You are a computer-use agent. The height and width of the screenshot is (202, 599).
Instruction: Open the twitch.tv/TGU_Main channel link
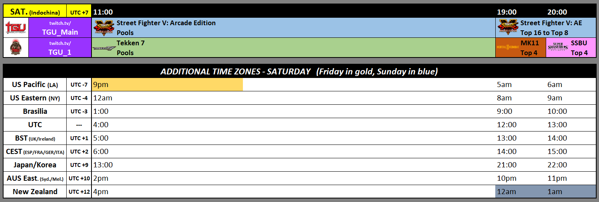[60, 28]
